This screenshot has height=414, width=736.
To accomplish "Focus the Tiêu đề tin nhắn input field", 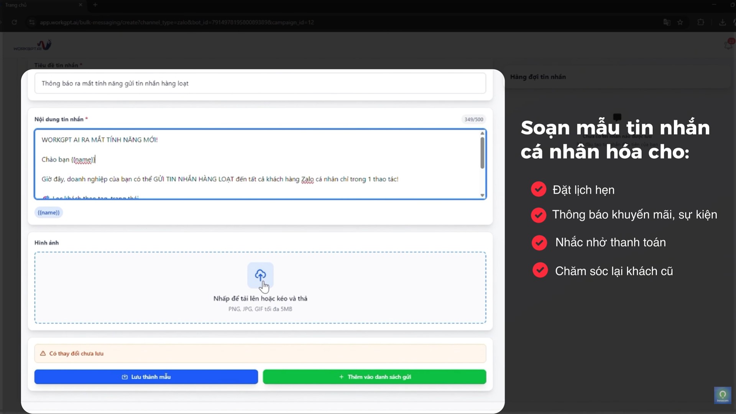I will (x=260, y=83).
